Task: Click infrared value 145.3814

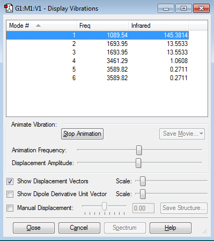Action: (x=176, y=35)
